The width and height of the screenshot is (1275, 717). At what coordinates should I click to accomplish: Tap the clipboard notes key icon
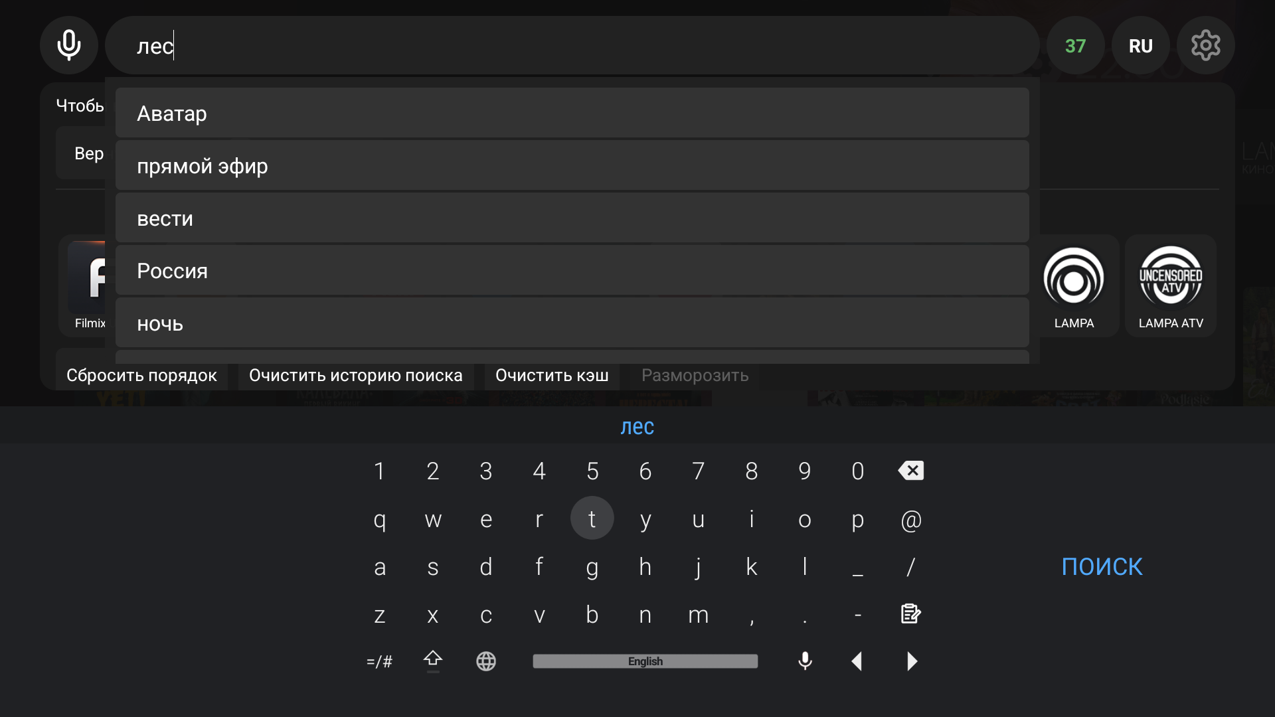coord(911,614)
